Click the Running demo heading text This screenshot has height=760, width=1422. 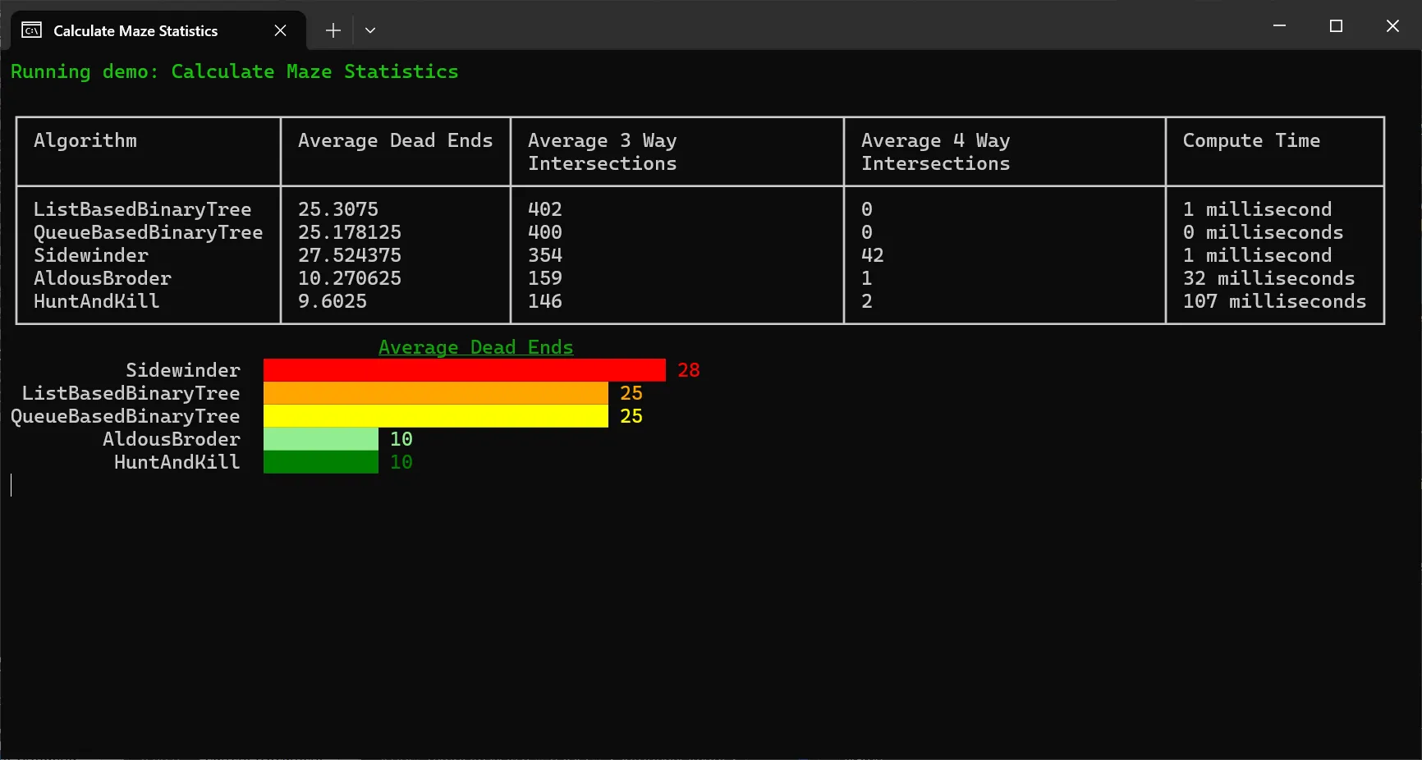pos(234,71)
